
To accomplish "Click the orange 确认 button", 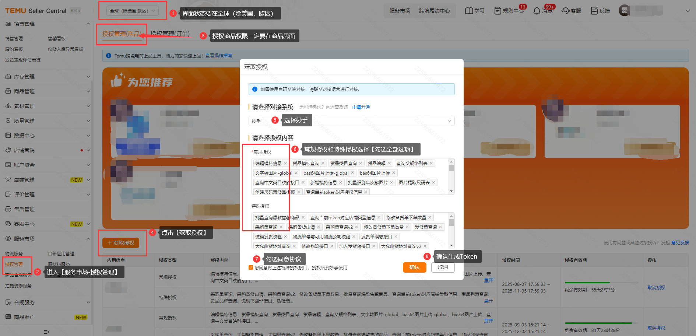I will click(414, 267).
